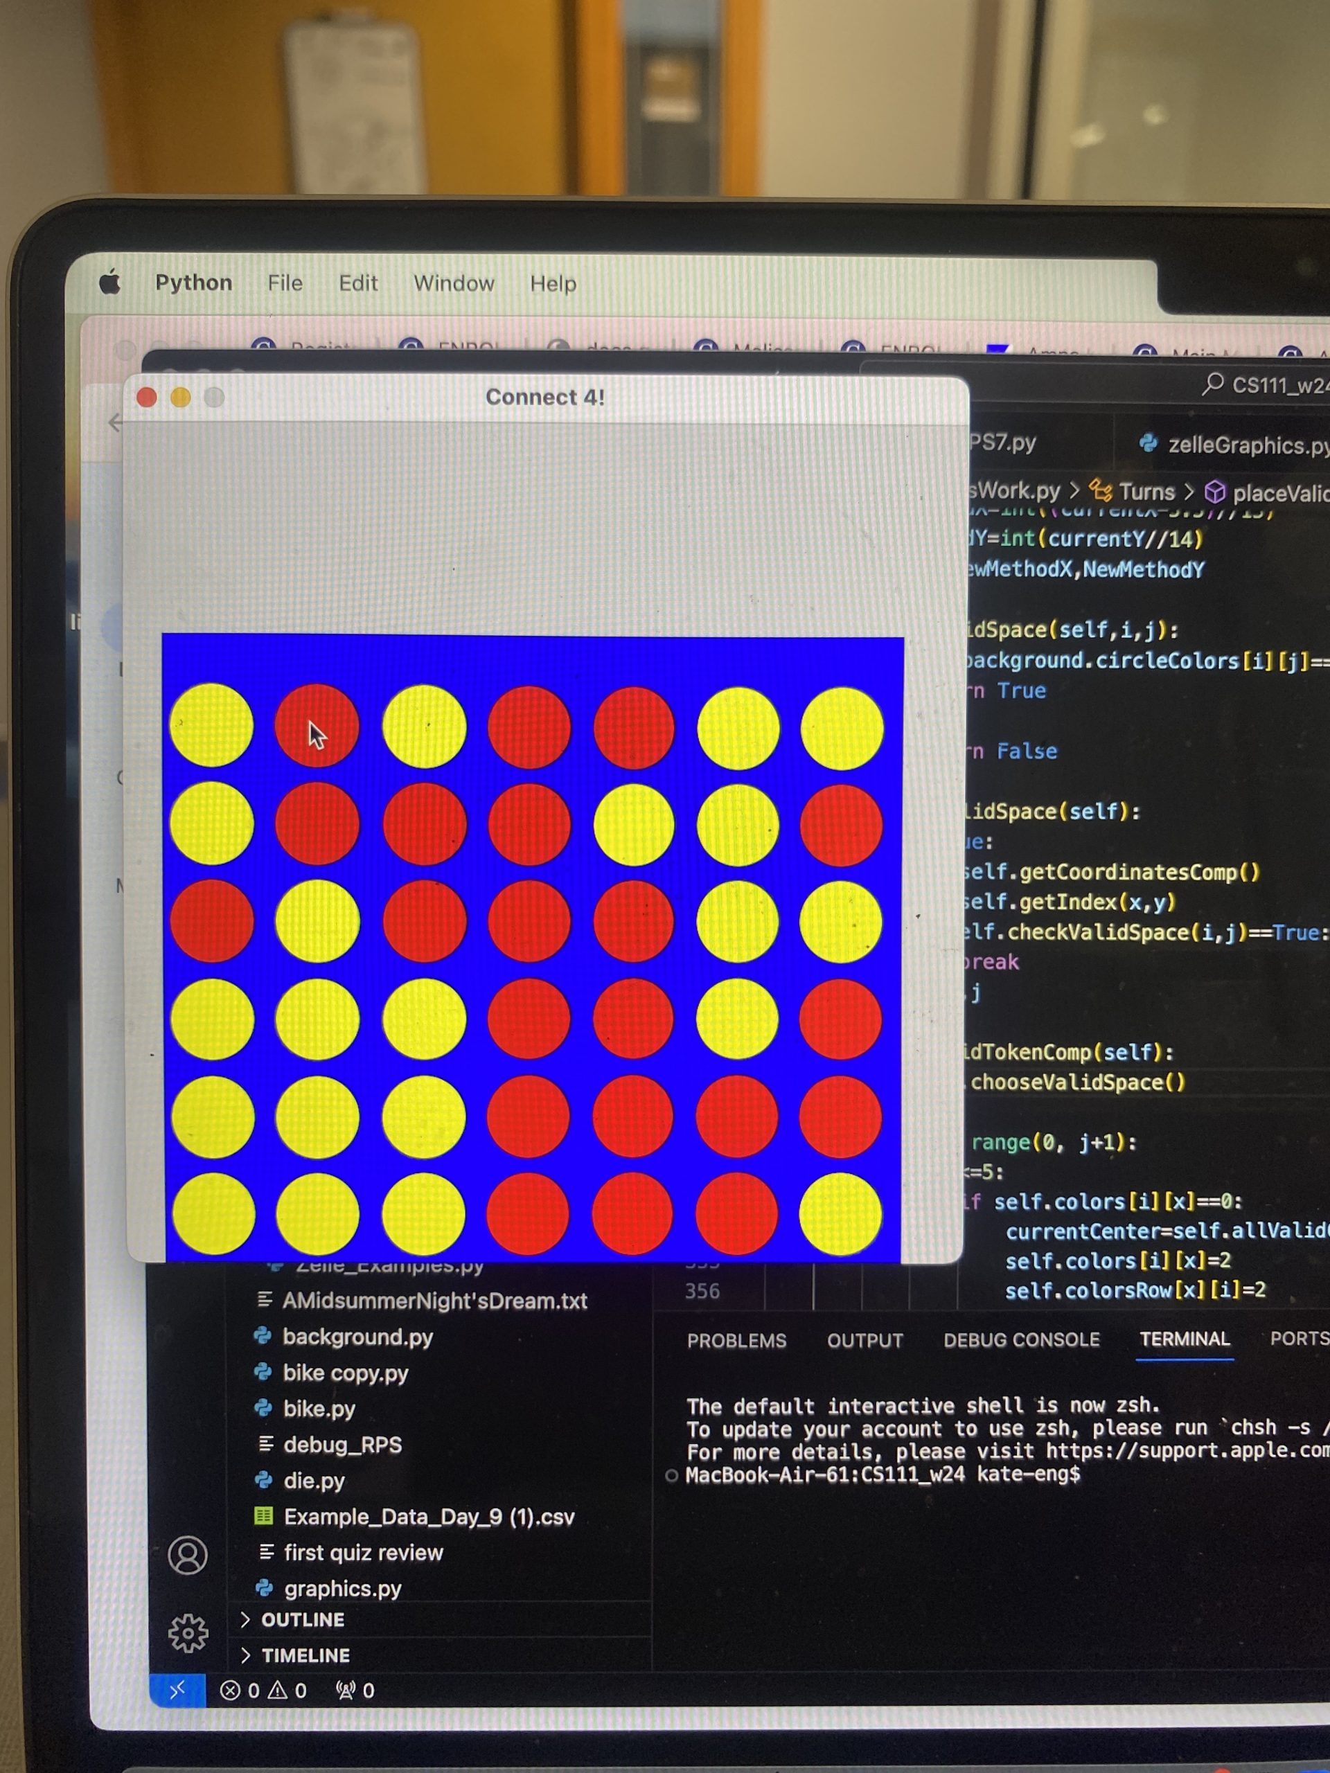Click the search magnifier icon by CS111_w24
1330x1773 pixels.
tap(1213, 384)
